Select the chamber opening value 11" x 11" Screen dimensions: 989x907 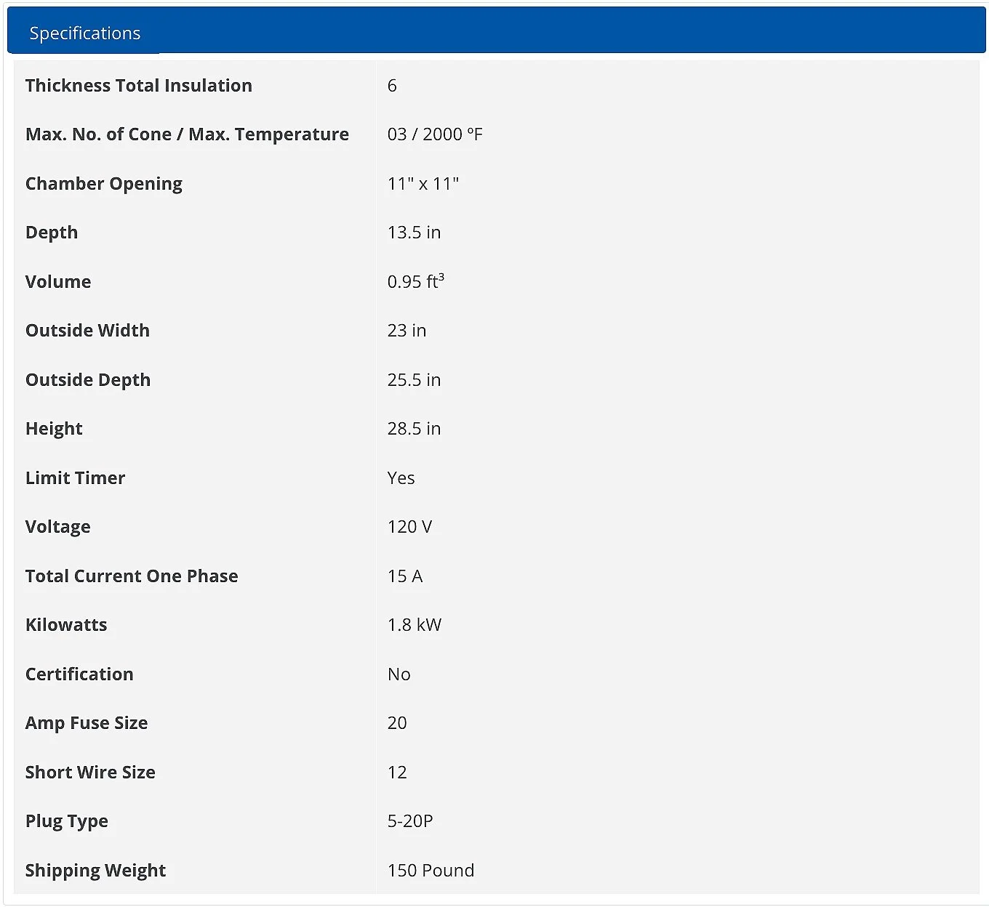tap(423, 184)
